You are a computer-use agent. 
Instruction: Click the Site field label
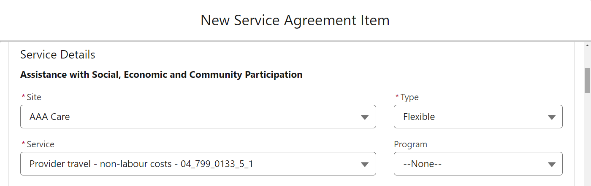[x=34, y=97]
